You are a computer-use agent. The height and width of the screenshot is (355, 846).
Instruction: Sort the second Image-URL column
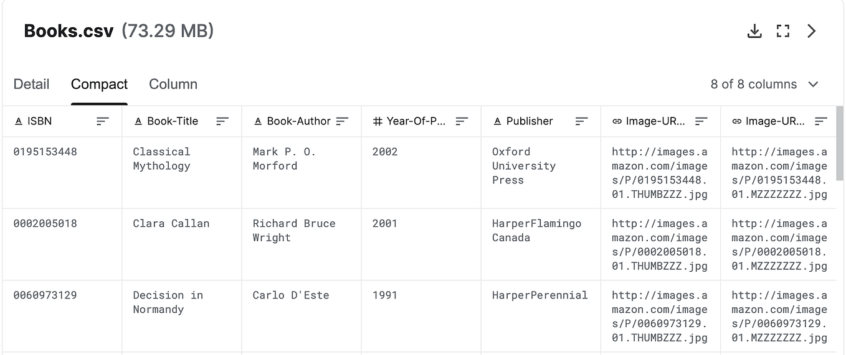[x=820, y=121]
